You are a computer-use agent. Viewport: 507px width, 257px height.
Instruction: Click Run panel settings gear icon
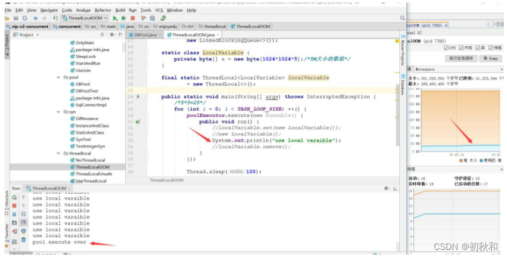[386, 188]
